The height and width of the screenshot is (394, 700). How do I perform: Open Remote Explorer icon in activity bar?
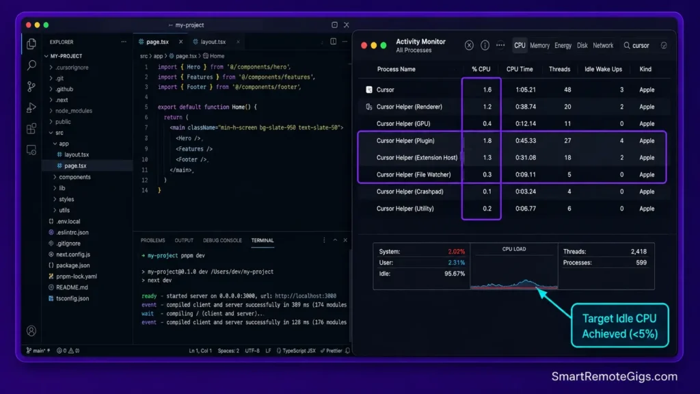[x=31, y=150]
